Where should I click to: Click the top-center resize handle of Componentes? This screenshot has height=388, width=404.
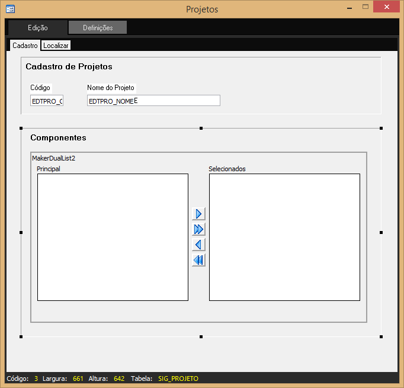pyautogui.click(x=201, y=128)
